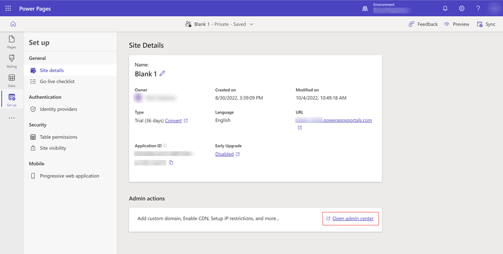Open the Pages workspace

[12, 42]
